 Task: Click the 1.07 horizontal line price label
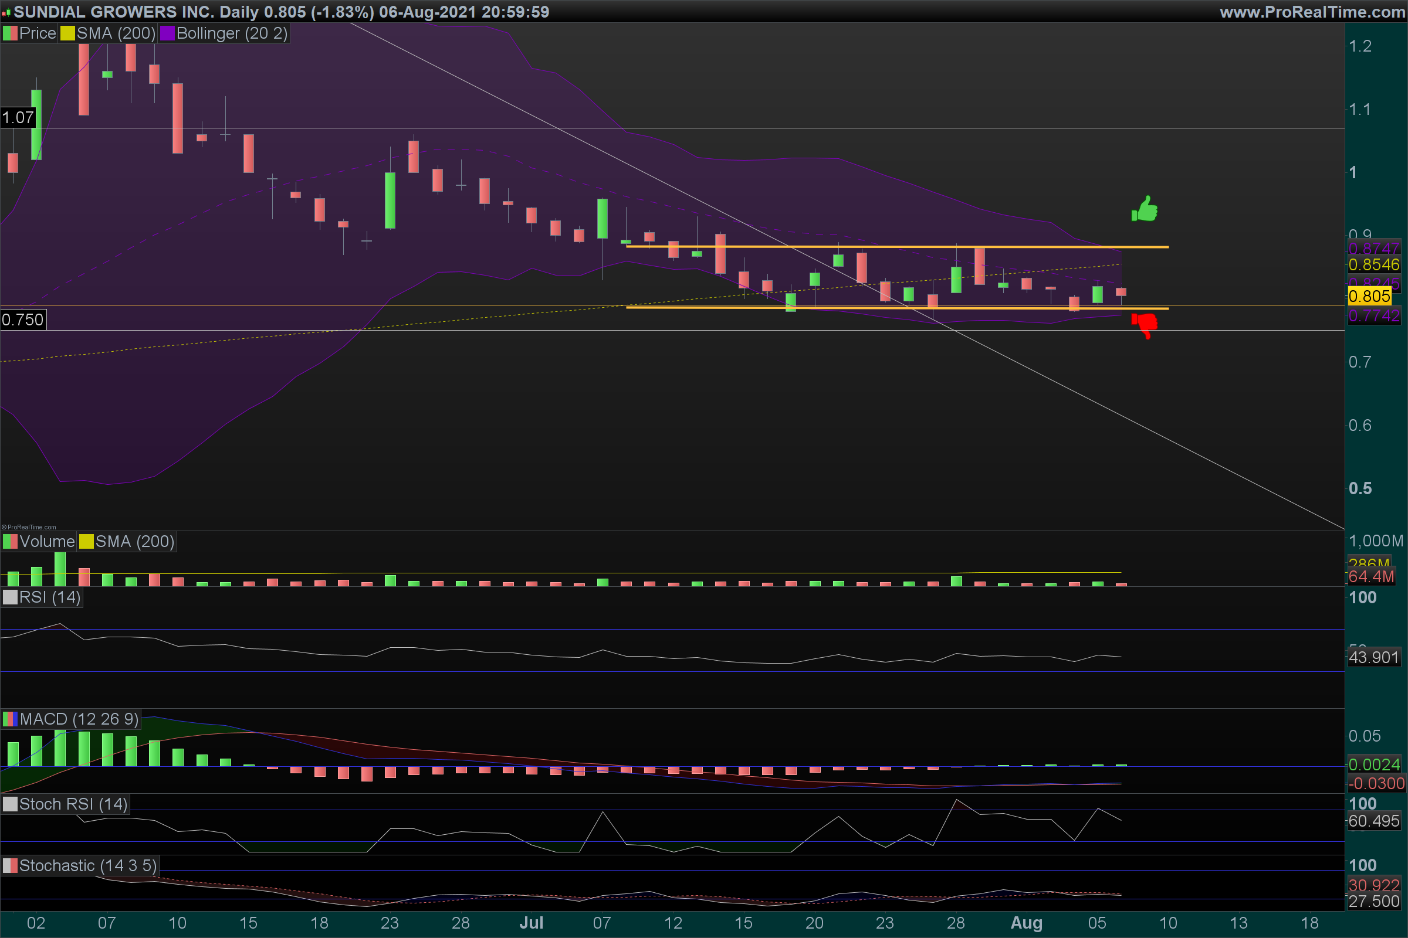[x=18, y=117]
